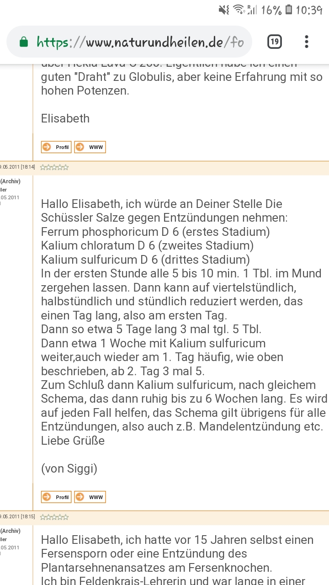Toggle the first rating star on the 18:14 post
Screen dimensions: 329x585
42,167
